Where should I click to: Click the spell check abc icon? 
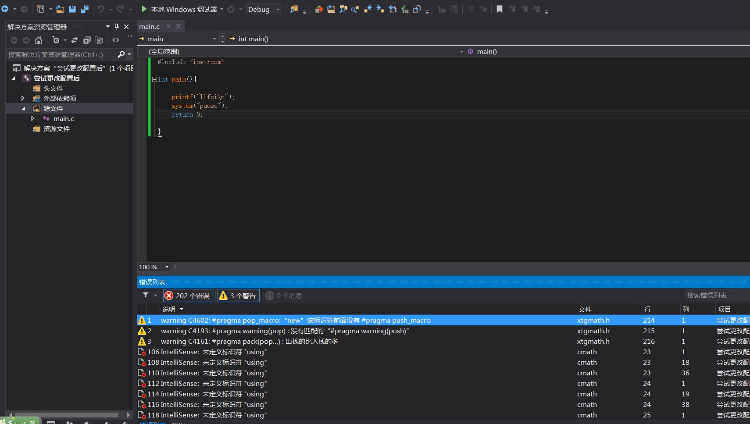(x=405, y=9)
